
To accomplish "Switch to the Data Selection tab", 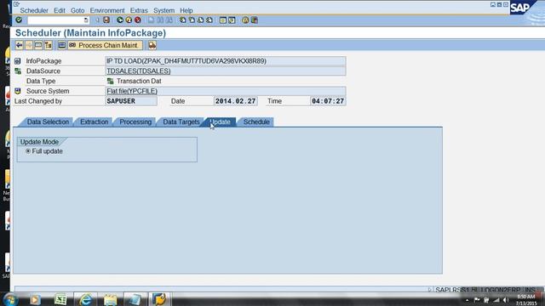I will coord(48,122).
